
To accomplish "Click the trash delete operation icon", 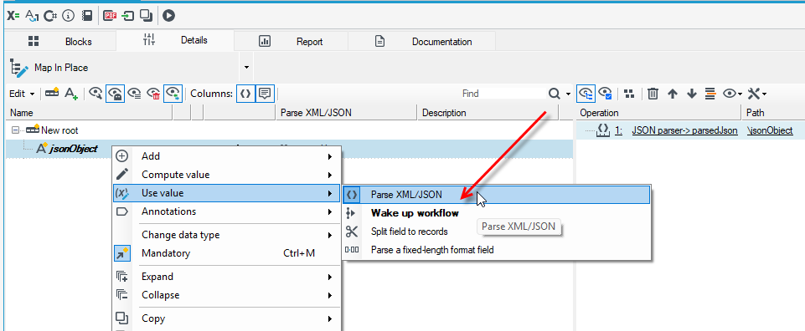I will pyautogui.click(x=653, y=94).
